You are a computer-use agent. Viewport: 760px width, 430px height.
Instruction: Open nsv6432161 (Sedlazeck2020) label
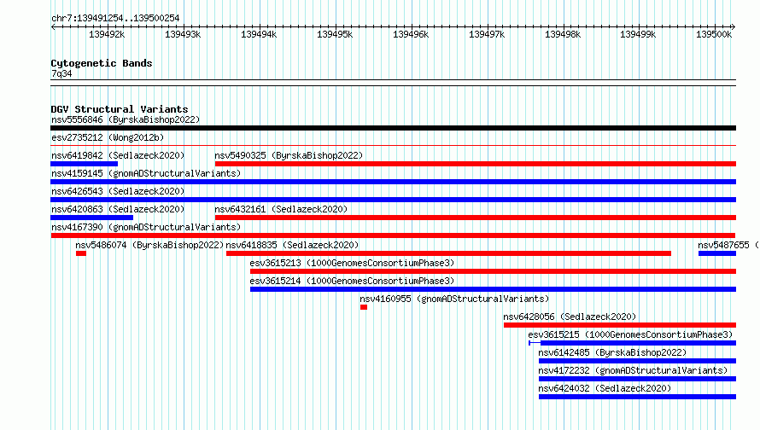[281, 209]
